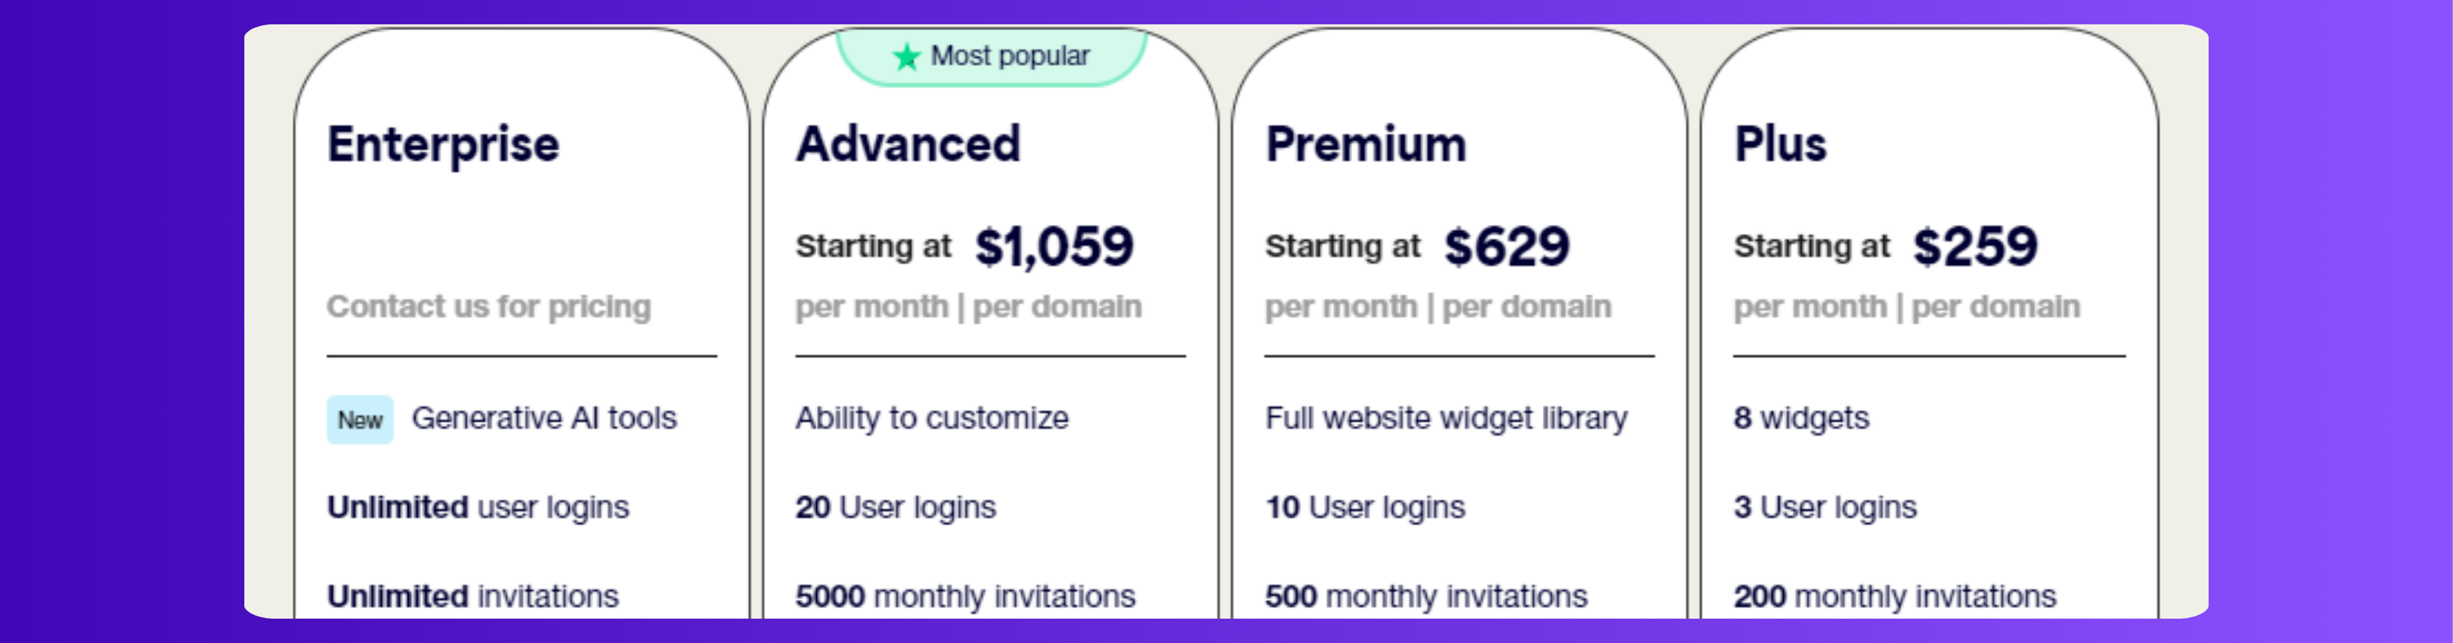Click the $629 Premium price
2453x643 pixels.
coord(1506,247)
